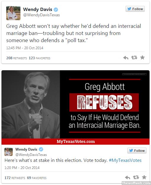Favorite the #MyTexasVotes tweet with star

(144, 177)
